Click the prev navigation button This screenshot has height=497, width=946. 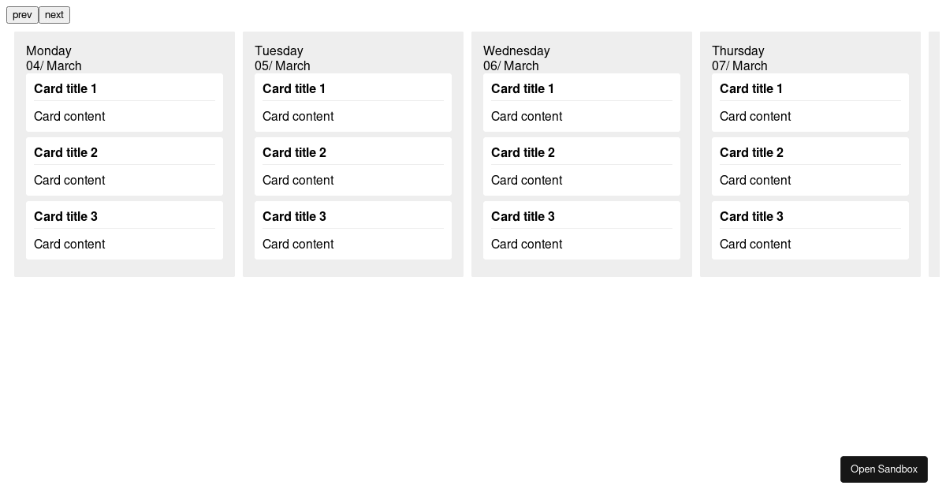pyautogui.click(x=22, y=14)
